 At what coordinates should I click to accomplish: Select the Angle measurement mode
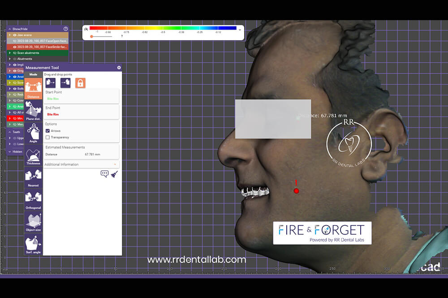(x=33, y=133)
